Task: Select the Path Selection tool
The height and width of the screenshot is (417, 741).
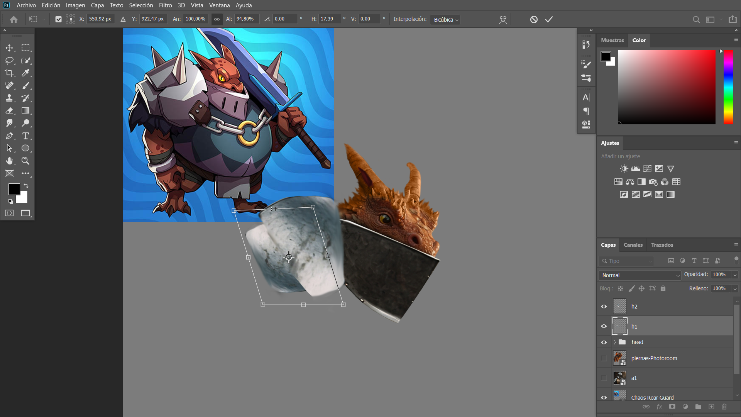Action: coord(9,148)
